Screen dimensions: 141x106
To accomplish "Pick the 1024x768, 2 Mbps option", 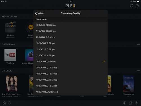I will [x=70, y=43].
